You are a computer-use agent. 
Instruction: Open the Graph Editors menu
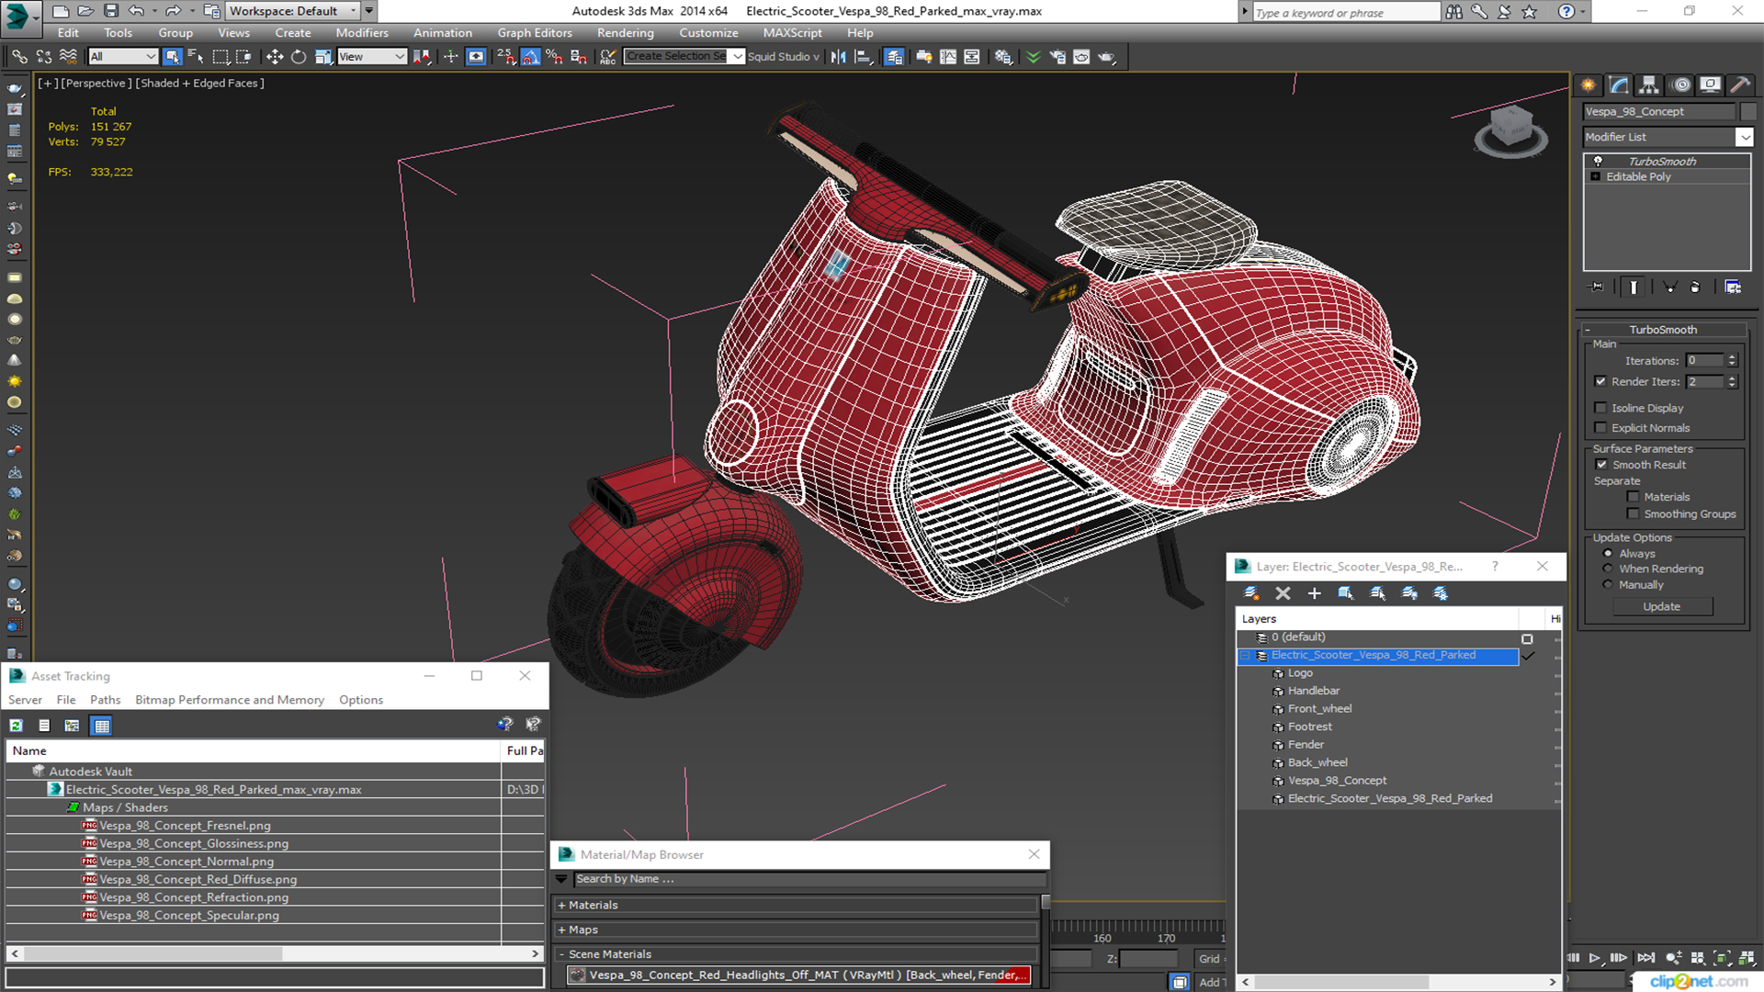(x=534, y=33)
